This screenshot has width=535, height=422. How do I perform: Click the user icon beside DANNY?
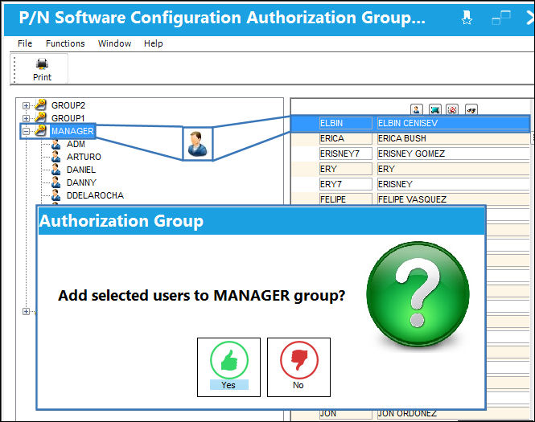pyautogui.click(x=56, y=182)
